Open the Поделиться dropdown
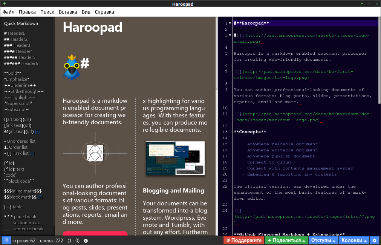Screen dimensions: 381x245 286,240
